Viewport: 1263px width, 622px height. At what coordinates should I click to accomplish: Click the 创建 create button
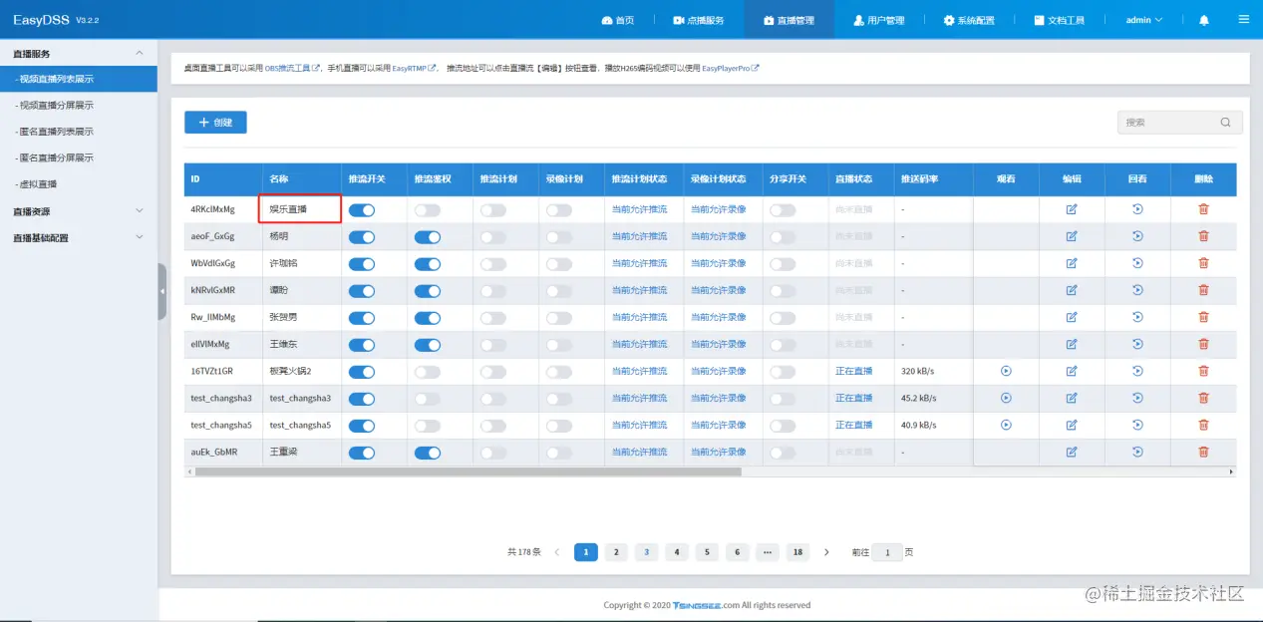click(215, 123)
